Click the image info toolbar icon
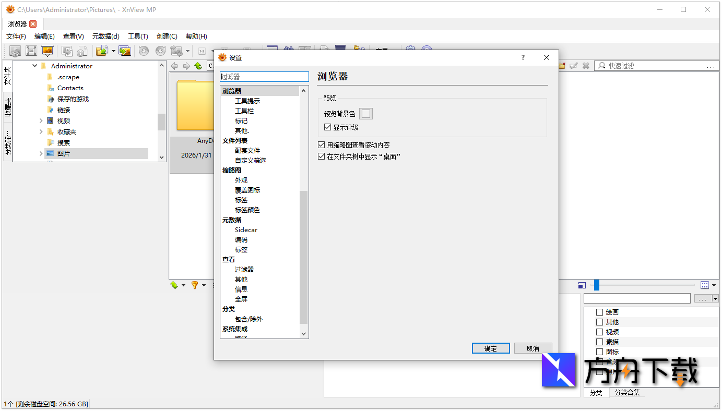The width and height of the screenshot is (722, 411). pyautogui.click(x=81, y=51)
